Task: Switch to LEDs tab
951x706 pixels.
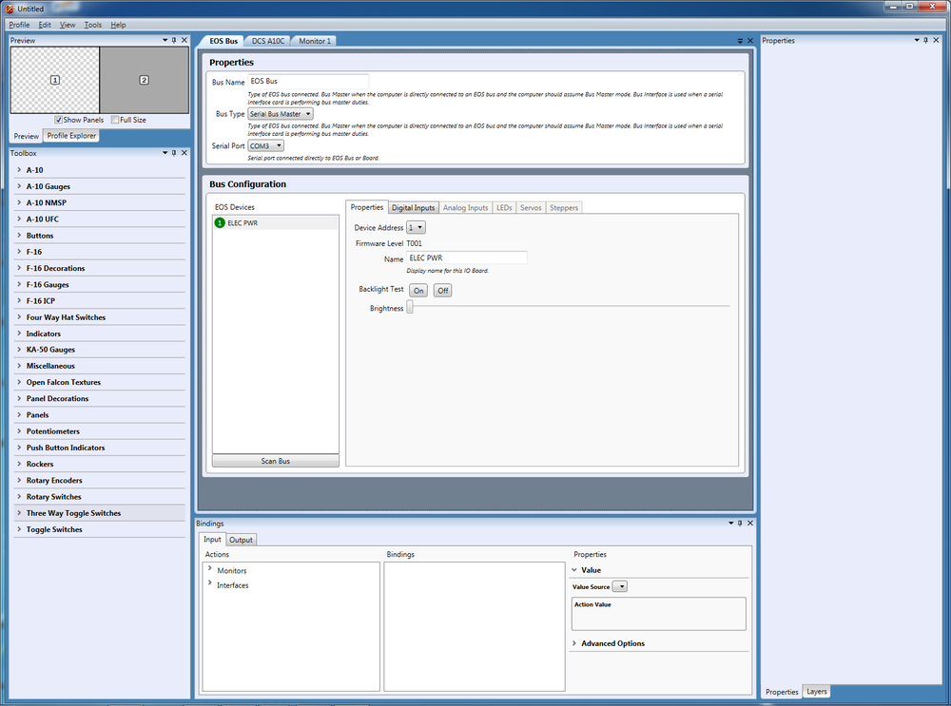Action: 504,207
